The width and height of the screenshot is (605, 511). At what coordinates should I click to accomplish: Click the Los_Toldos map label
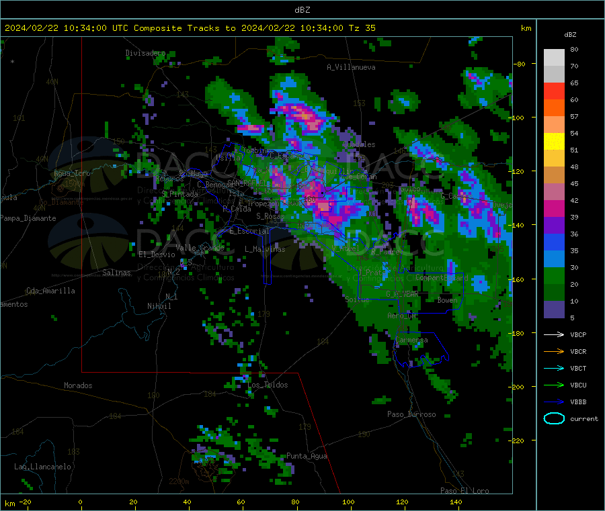pos(268,385)
